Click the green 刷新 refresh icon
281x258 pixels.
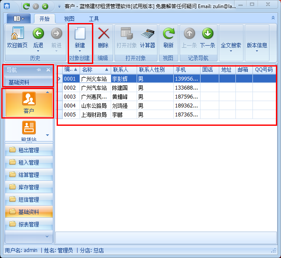pos(168,34)
